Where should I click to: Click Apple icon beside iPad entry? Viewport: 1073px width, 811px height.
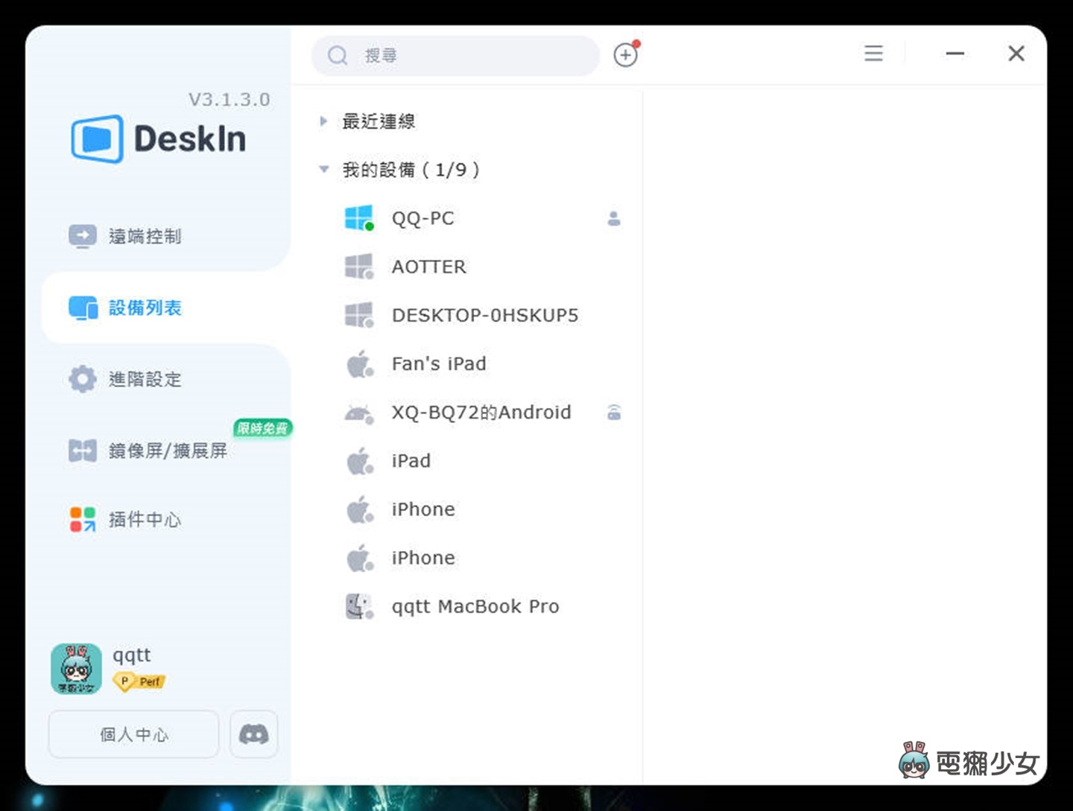point(360,461)
